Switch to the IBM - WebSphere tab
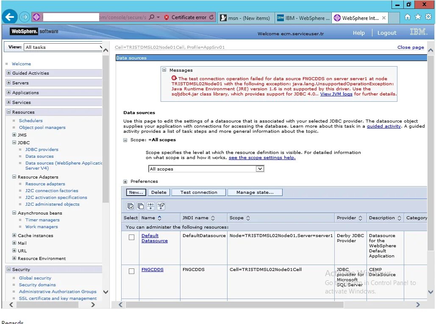The height and width of the screenshot is (324, 436). tap(303, 18)
